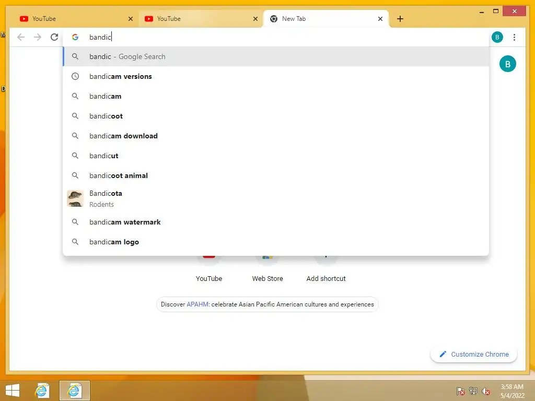Viewport: 535px width, 401px height.
Task: Click the Bandicota rodent thumbnail
Action: 75,198
